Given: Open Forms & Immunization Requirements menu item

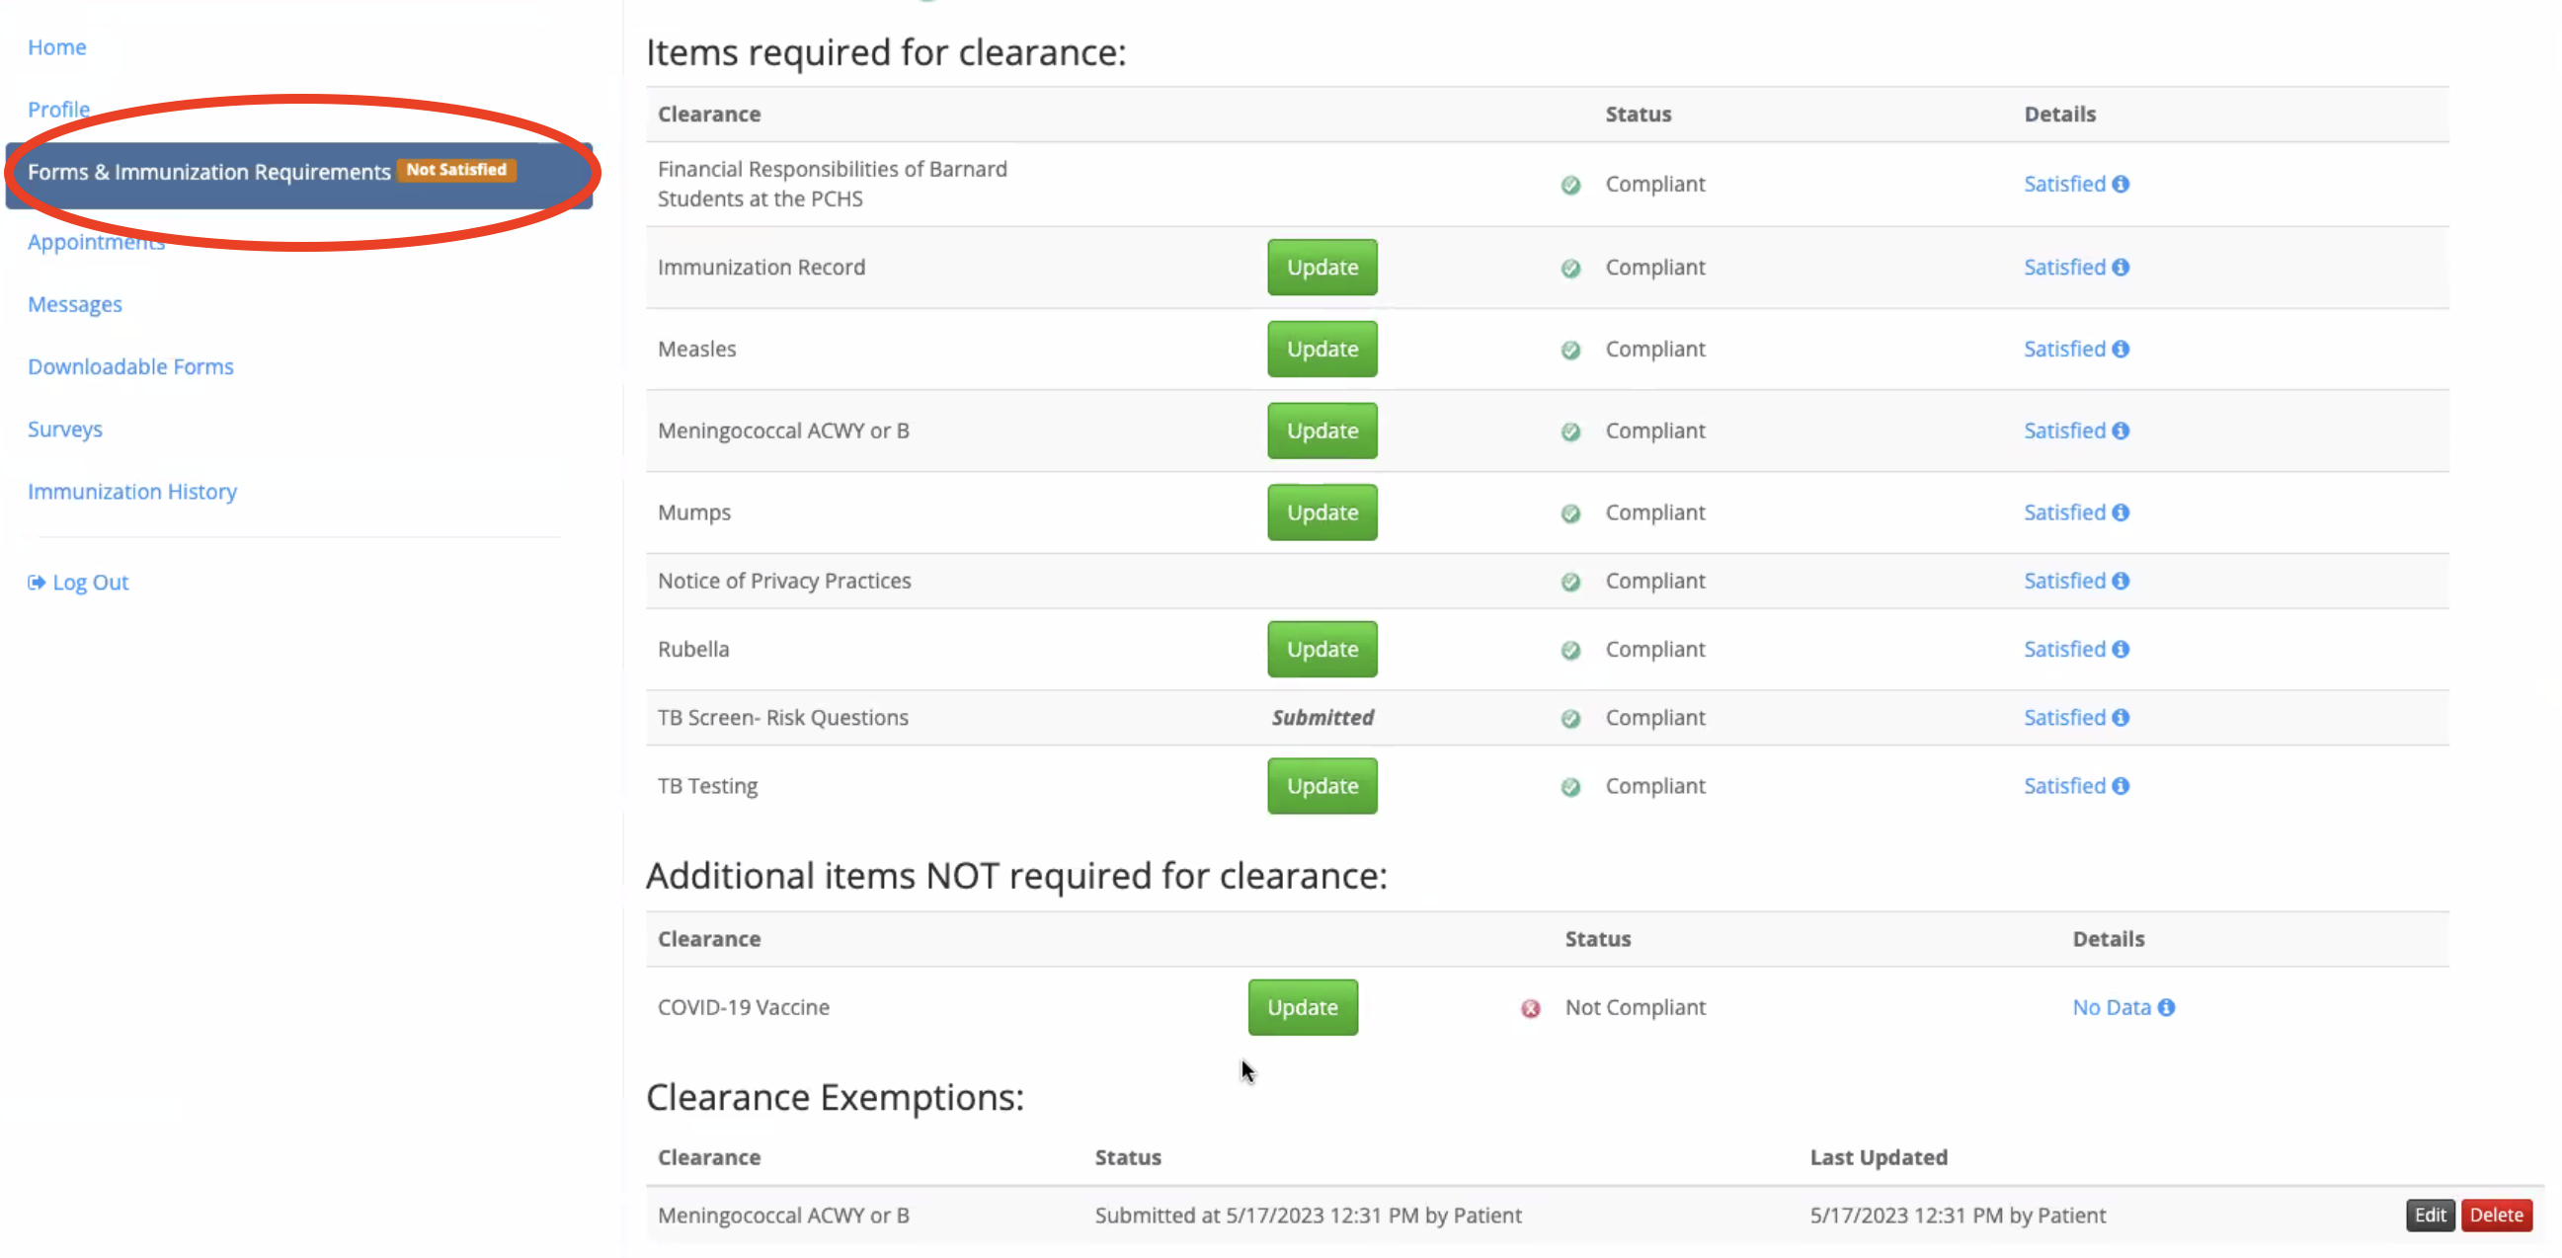Looking at the screenshot, I should (x=208, y=172).
